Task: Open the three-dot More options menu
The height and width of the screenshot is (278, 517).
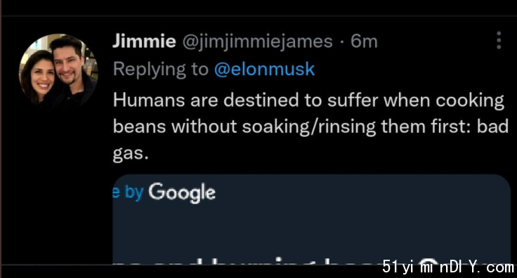Action: 499,41
